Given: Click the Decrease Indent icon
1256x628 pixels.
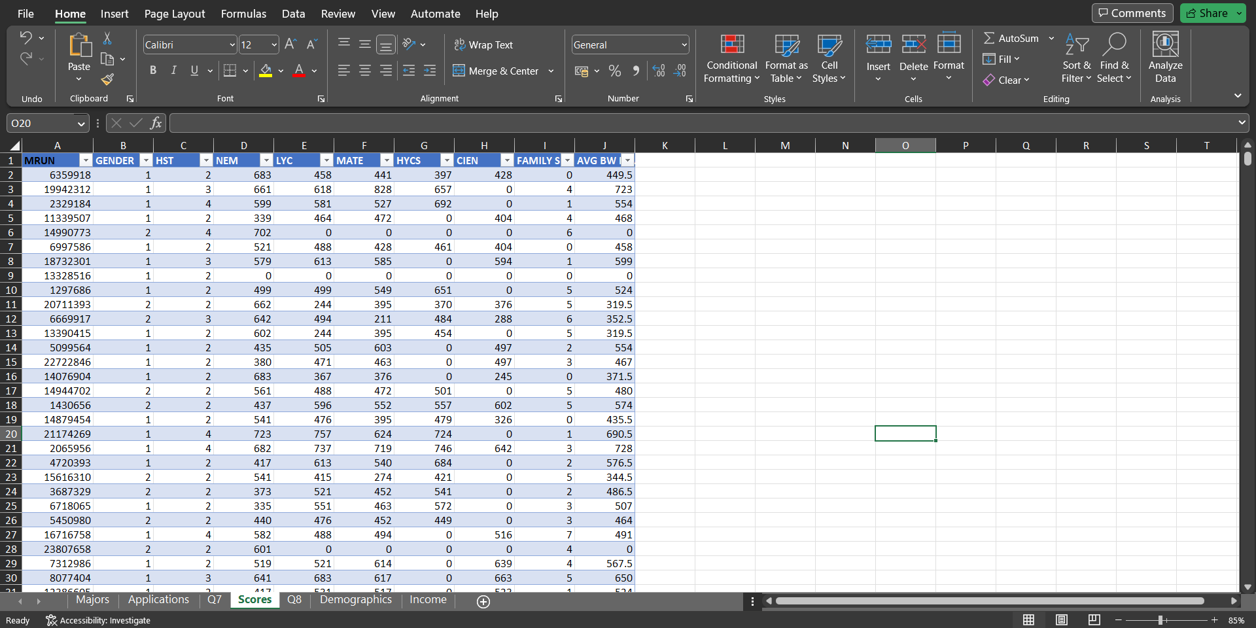Looking at the screenshot, I should coord(409,71).
